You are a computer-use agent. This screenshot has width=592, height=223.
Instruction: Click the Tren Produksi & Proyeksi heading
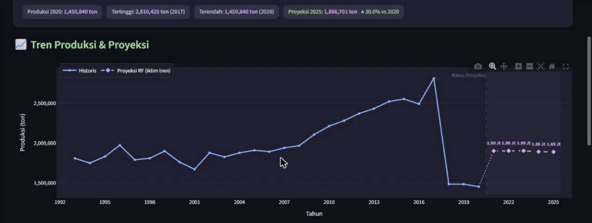(89, 45)
